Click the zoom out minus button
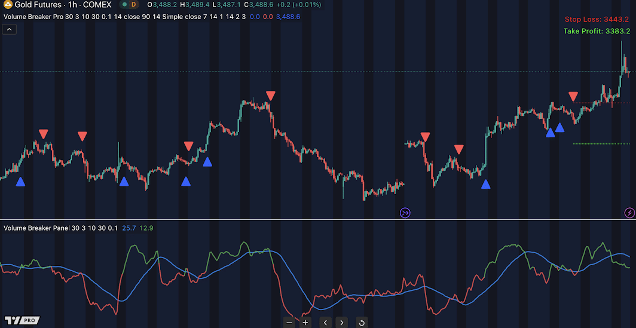 click(x=289, y=323)
